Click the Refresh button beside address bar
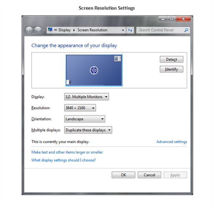The height and width of the screenshot is (207, 213). tap(130, 30)
